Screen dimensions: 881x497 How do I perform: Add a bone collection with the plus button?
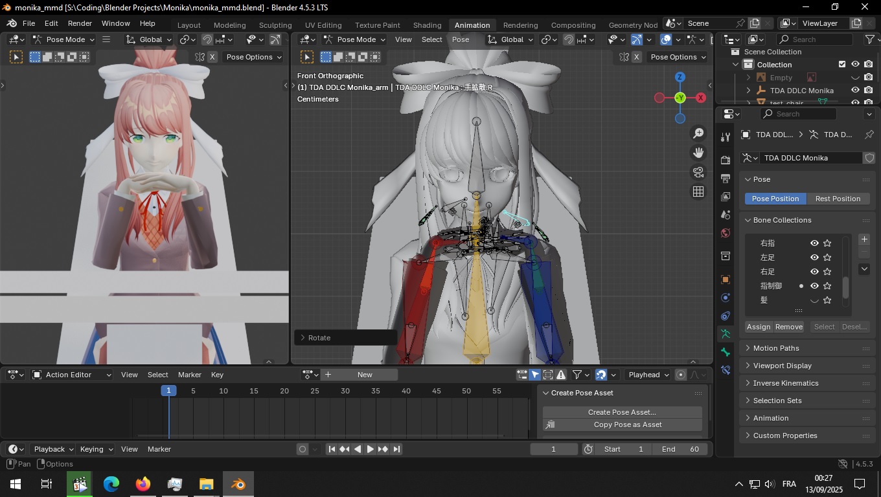tap(864, 239)
